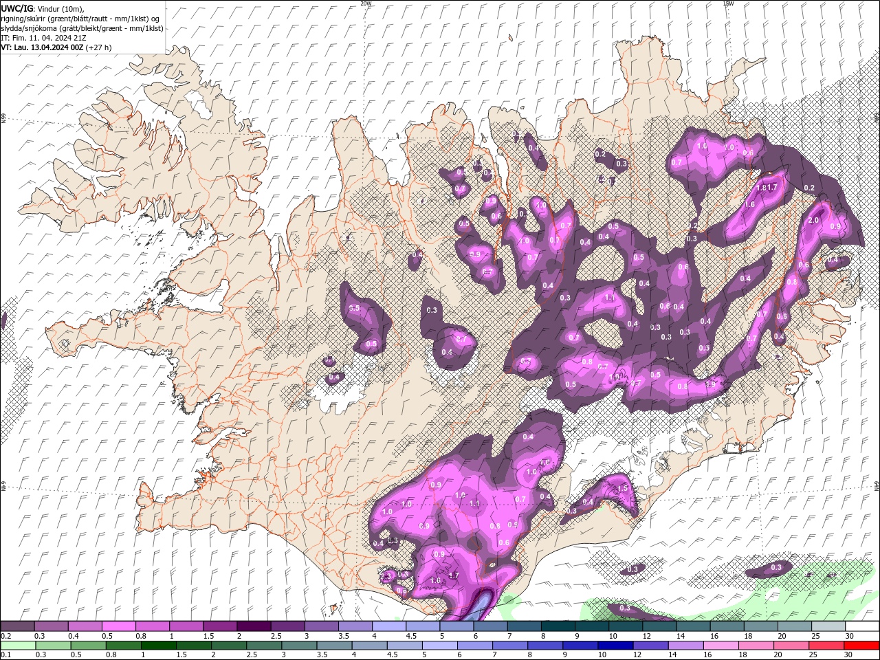The image size is (880, 660).
Task: Pick the bottom legend swatch labeled 4
Action: pyautogui.click(x=369, y=645)
